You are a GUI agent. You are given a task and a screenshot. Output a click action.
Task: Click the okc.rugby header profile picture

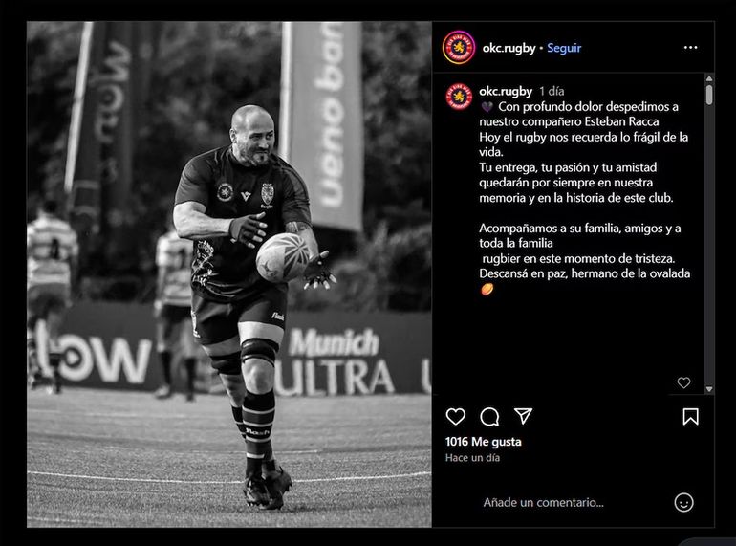(x=459, y=48)
